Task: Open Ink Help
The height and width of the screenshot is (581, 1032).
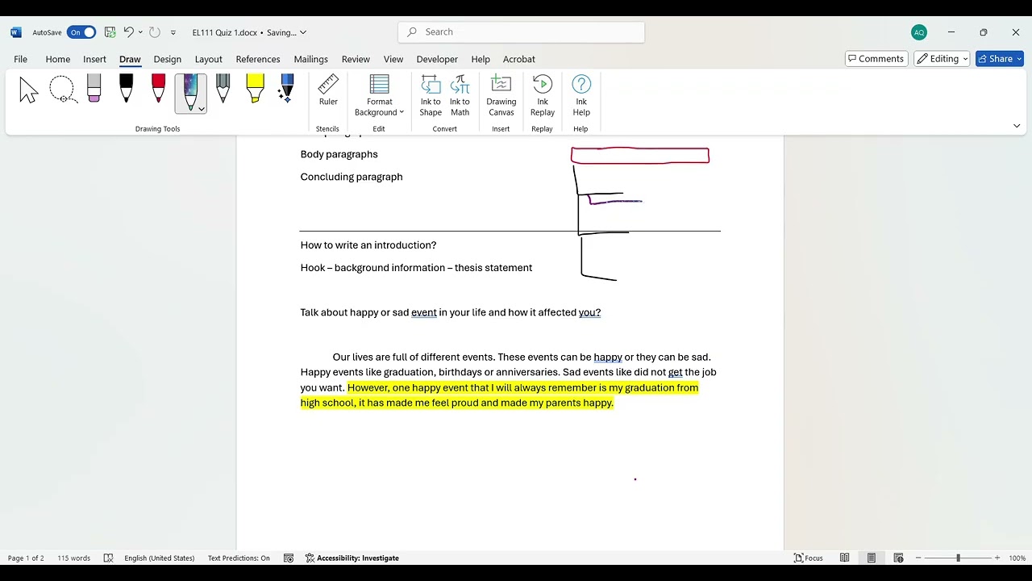Action: (581, 96)
